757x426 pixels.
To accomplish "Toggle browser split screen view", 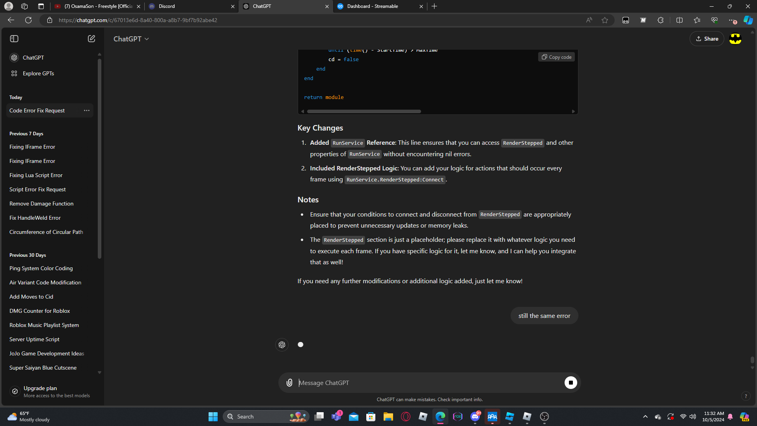I will pyautogui.click(x=679, y=20).
